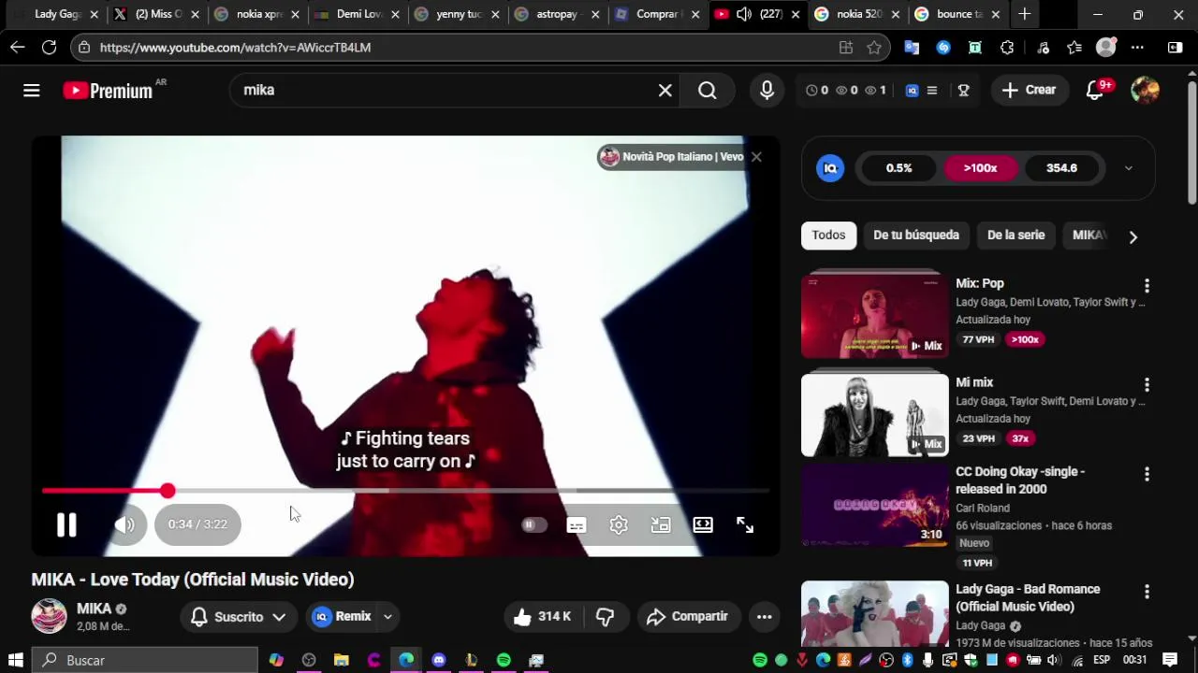
Task: Open options for Mix: Pop video
Action: pyautogui.click(x=1147, y=286)
